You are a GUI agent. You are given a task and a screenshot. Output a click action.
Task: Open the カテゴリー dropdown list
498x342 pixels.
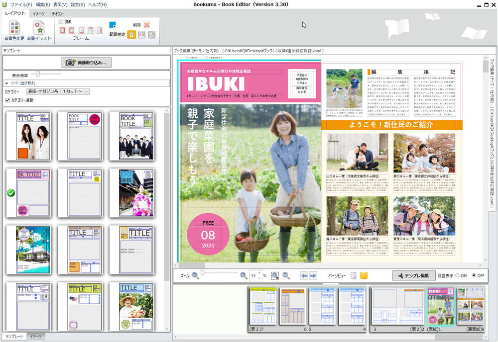pyautogui.click(x=58, y=91)
